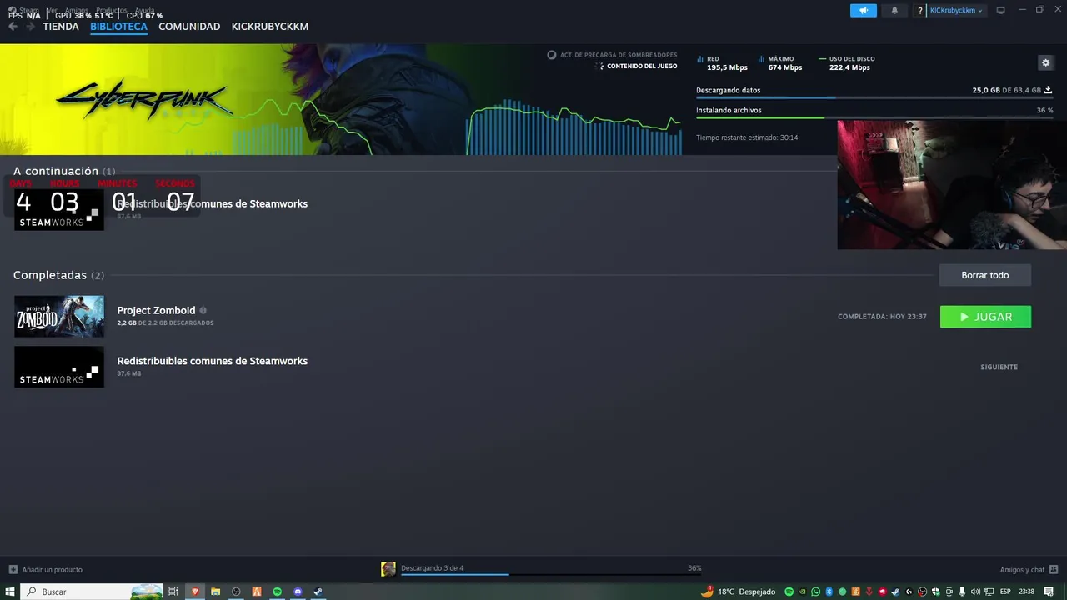This screenshot has width=1067, height=600.
Task: Click Redistribuibles comunes title under Completadas
Action: click(x=213, y=361)
